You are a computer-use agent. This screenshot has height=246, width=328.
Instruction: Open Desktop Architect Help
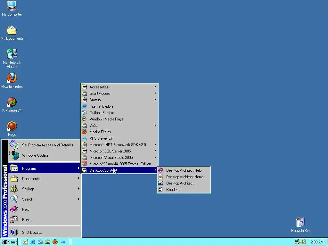tap(184, 170)
